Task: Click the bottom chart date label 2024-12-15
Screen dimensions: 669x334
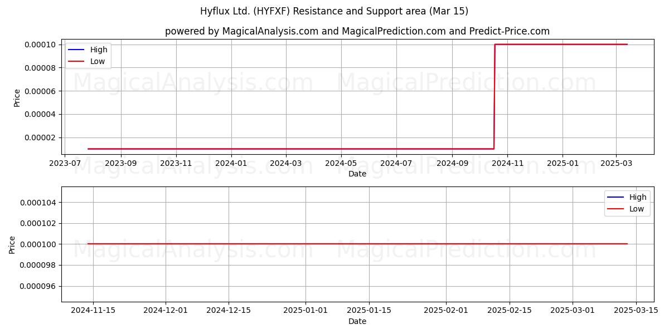Action: coord(229,311)
